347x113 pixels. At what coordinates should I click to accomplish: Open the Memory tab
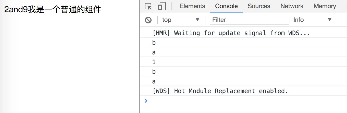[x=325, y=6]
